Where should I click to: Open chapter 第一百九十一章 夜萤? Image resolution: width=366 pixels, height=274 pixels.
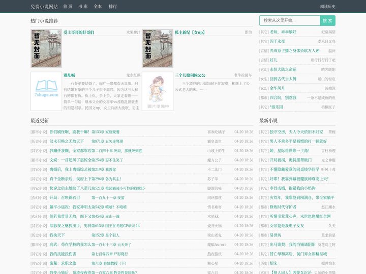[x=108, y=197]
